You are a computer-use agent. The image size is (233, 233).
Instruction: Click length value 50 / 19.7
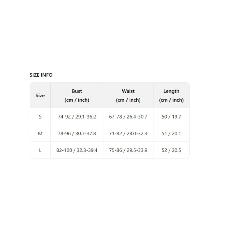[171, 117]
